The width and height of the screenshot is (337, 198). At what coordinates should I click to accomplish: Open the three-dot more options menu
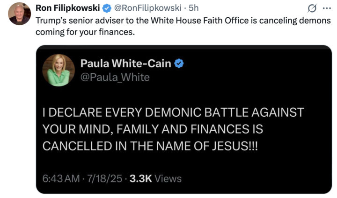tap(327, 8)
